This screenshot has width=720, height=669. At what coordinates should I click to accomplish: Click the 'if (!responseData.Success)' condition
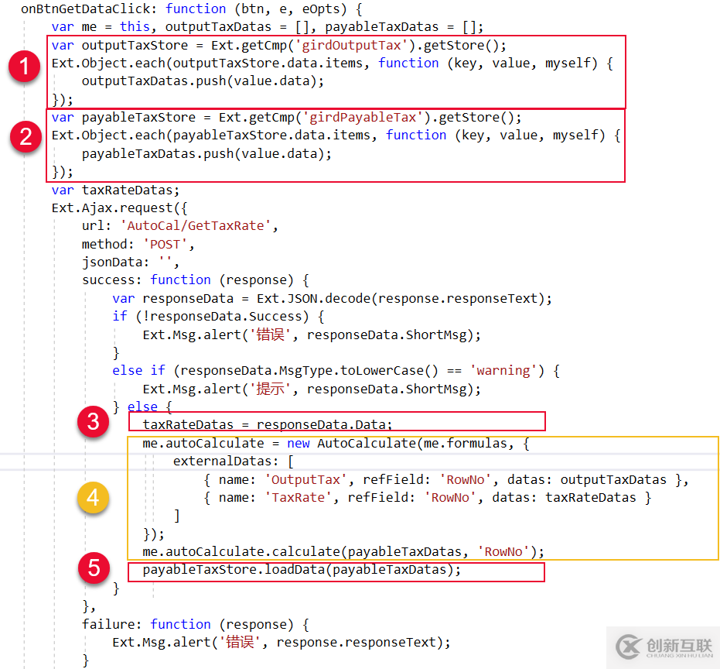(219, 317)
